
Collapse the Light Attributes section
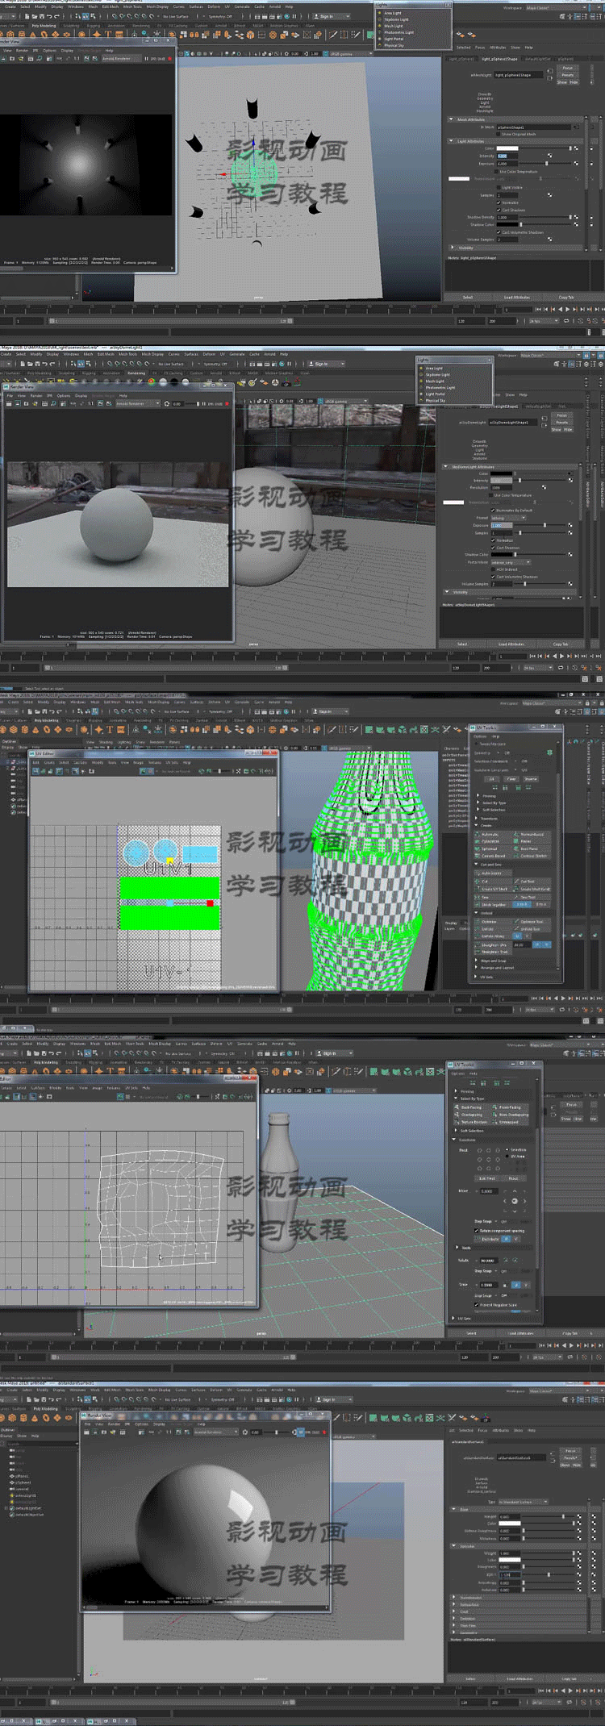click(x=452, y=141)
